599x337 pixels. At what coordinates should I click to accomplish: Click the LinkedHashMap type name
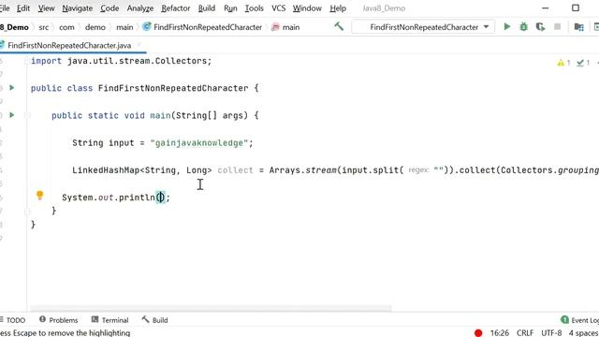(106, 170)
